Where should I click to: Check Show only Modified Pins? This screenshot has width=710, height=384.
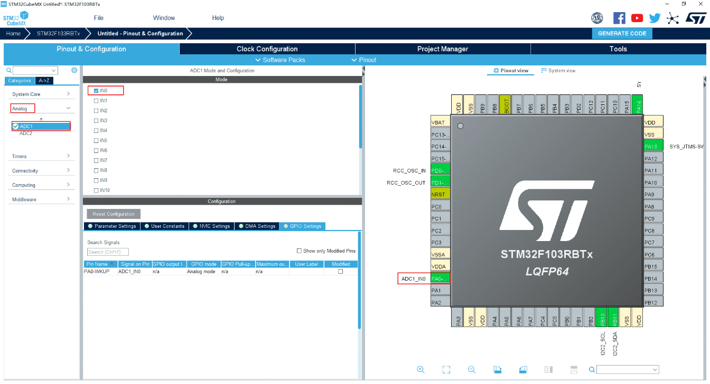(x=299, y=251)
